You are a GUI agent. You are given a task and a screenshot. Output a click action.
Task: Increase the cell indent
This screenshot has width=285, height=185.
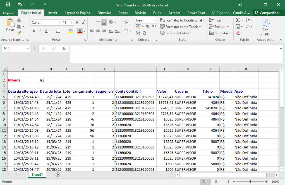pyautogui.click(x=117, y=31)
